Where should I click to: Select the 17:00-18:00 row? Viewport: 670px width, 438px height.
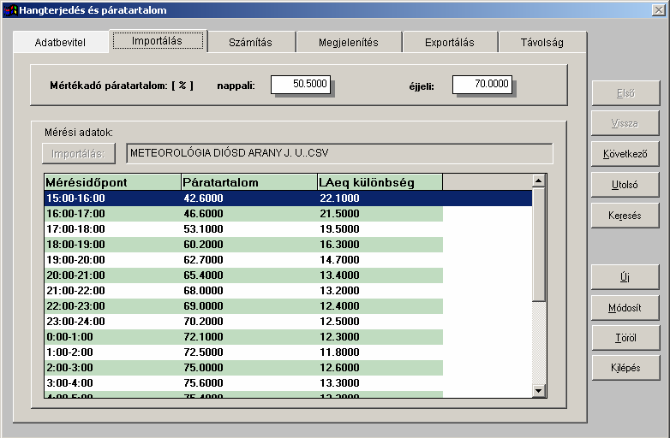click(x=243, y=229)
